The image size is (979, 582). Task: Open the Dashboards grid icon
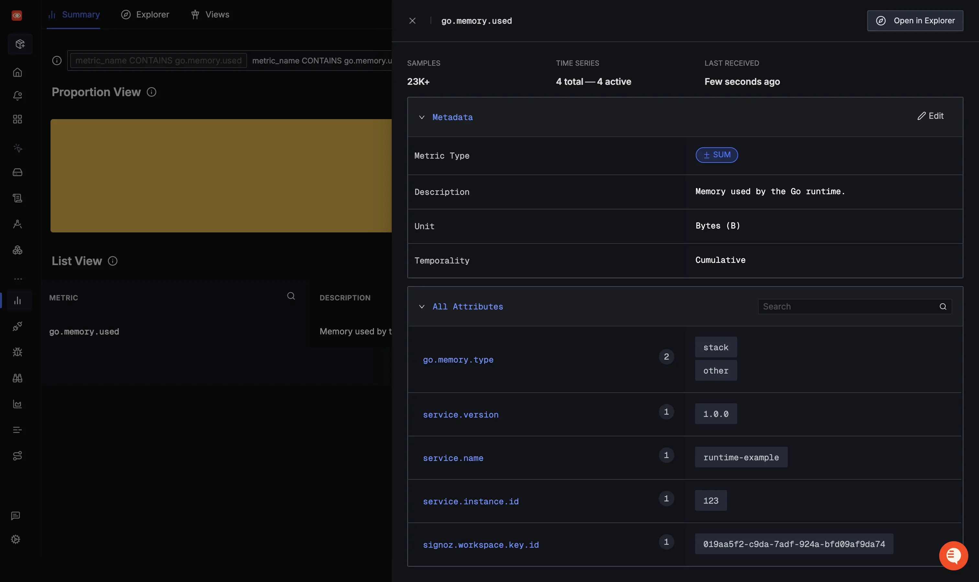point(18,119)
